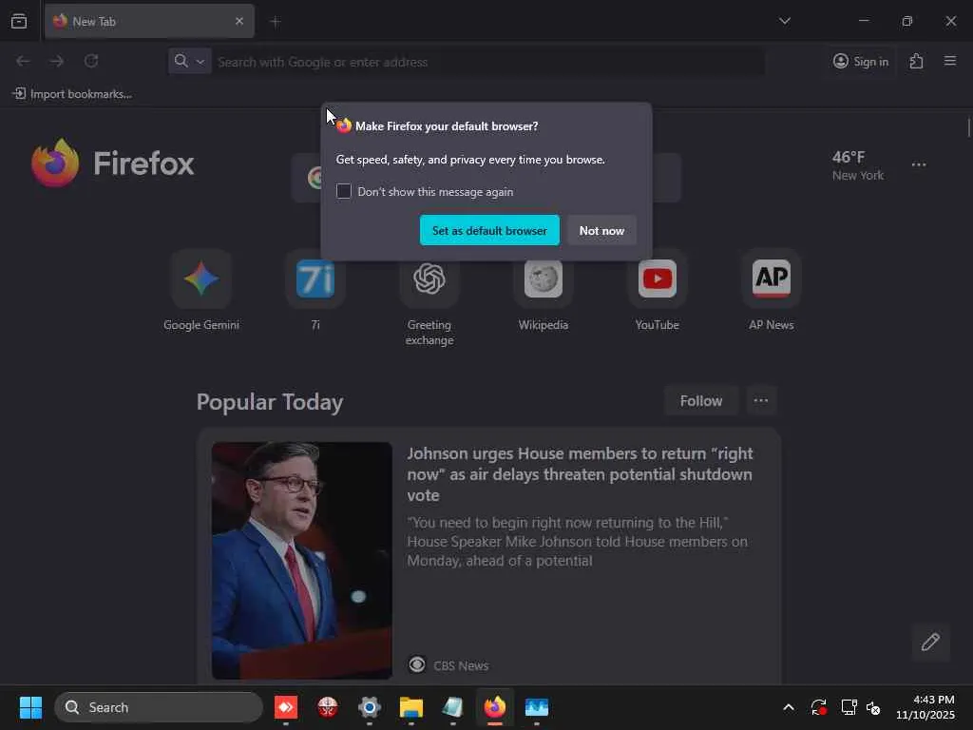The image size is (973, 730).
Task: Reload the current page
Action: tap(91, 61)
